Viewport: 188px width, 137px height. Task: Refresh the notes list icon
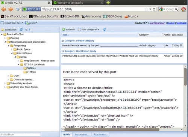(x=105, y=30)
